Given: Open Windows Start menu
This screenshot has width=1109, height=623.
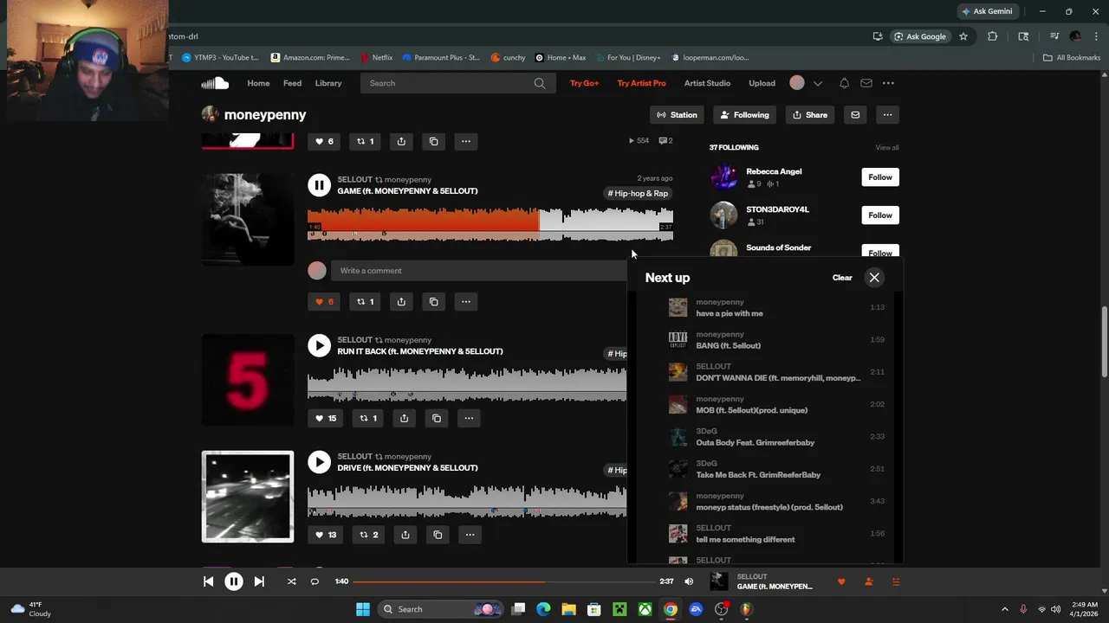Looking at the screenshot, I should pyautogui.click(x=362, y=609).
